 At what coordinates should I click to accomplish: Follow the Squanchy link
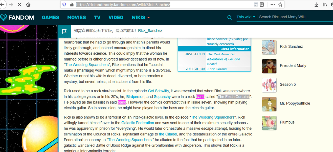point(162,97)
